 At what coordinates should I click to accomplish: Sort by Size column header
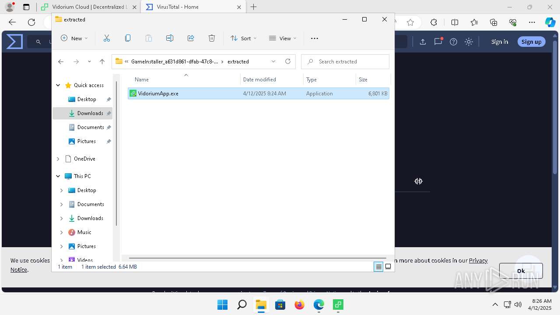pos(373,80)
